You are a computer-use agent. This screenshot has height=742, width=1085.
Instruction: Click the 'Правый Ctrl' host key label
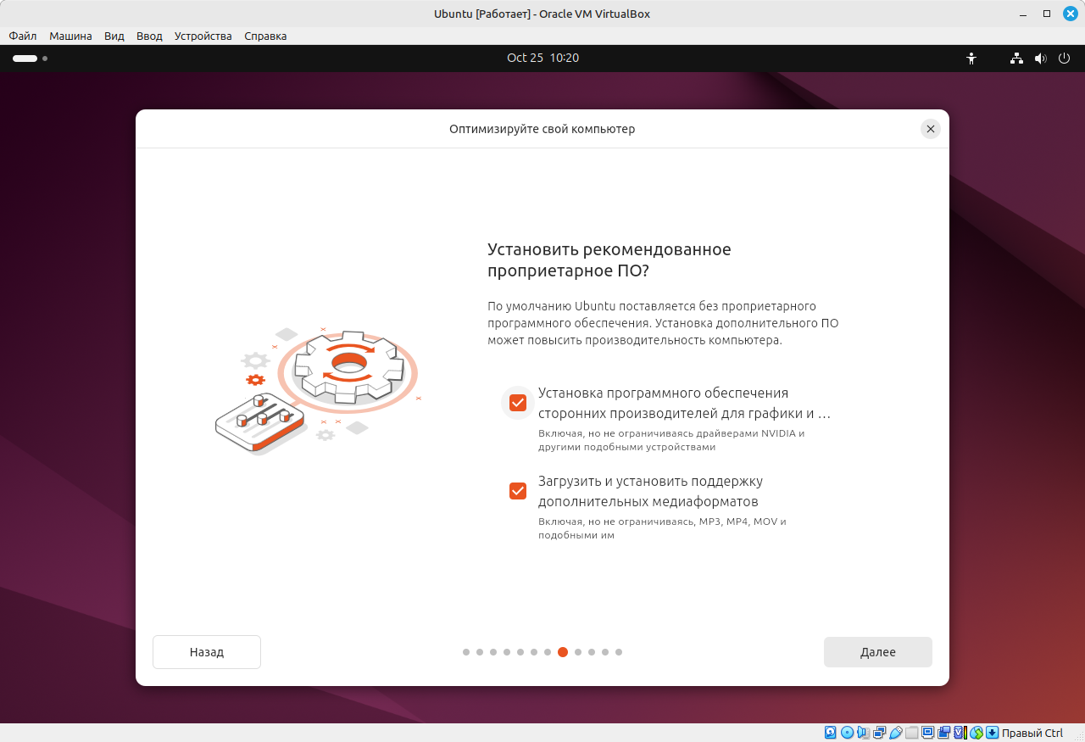click(1032, 733)
